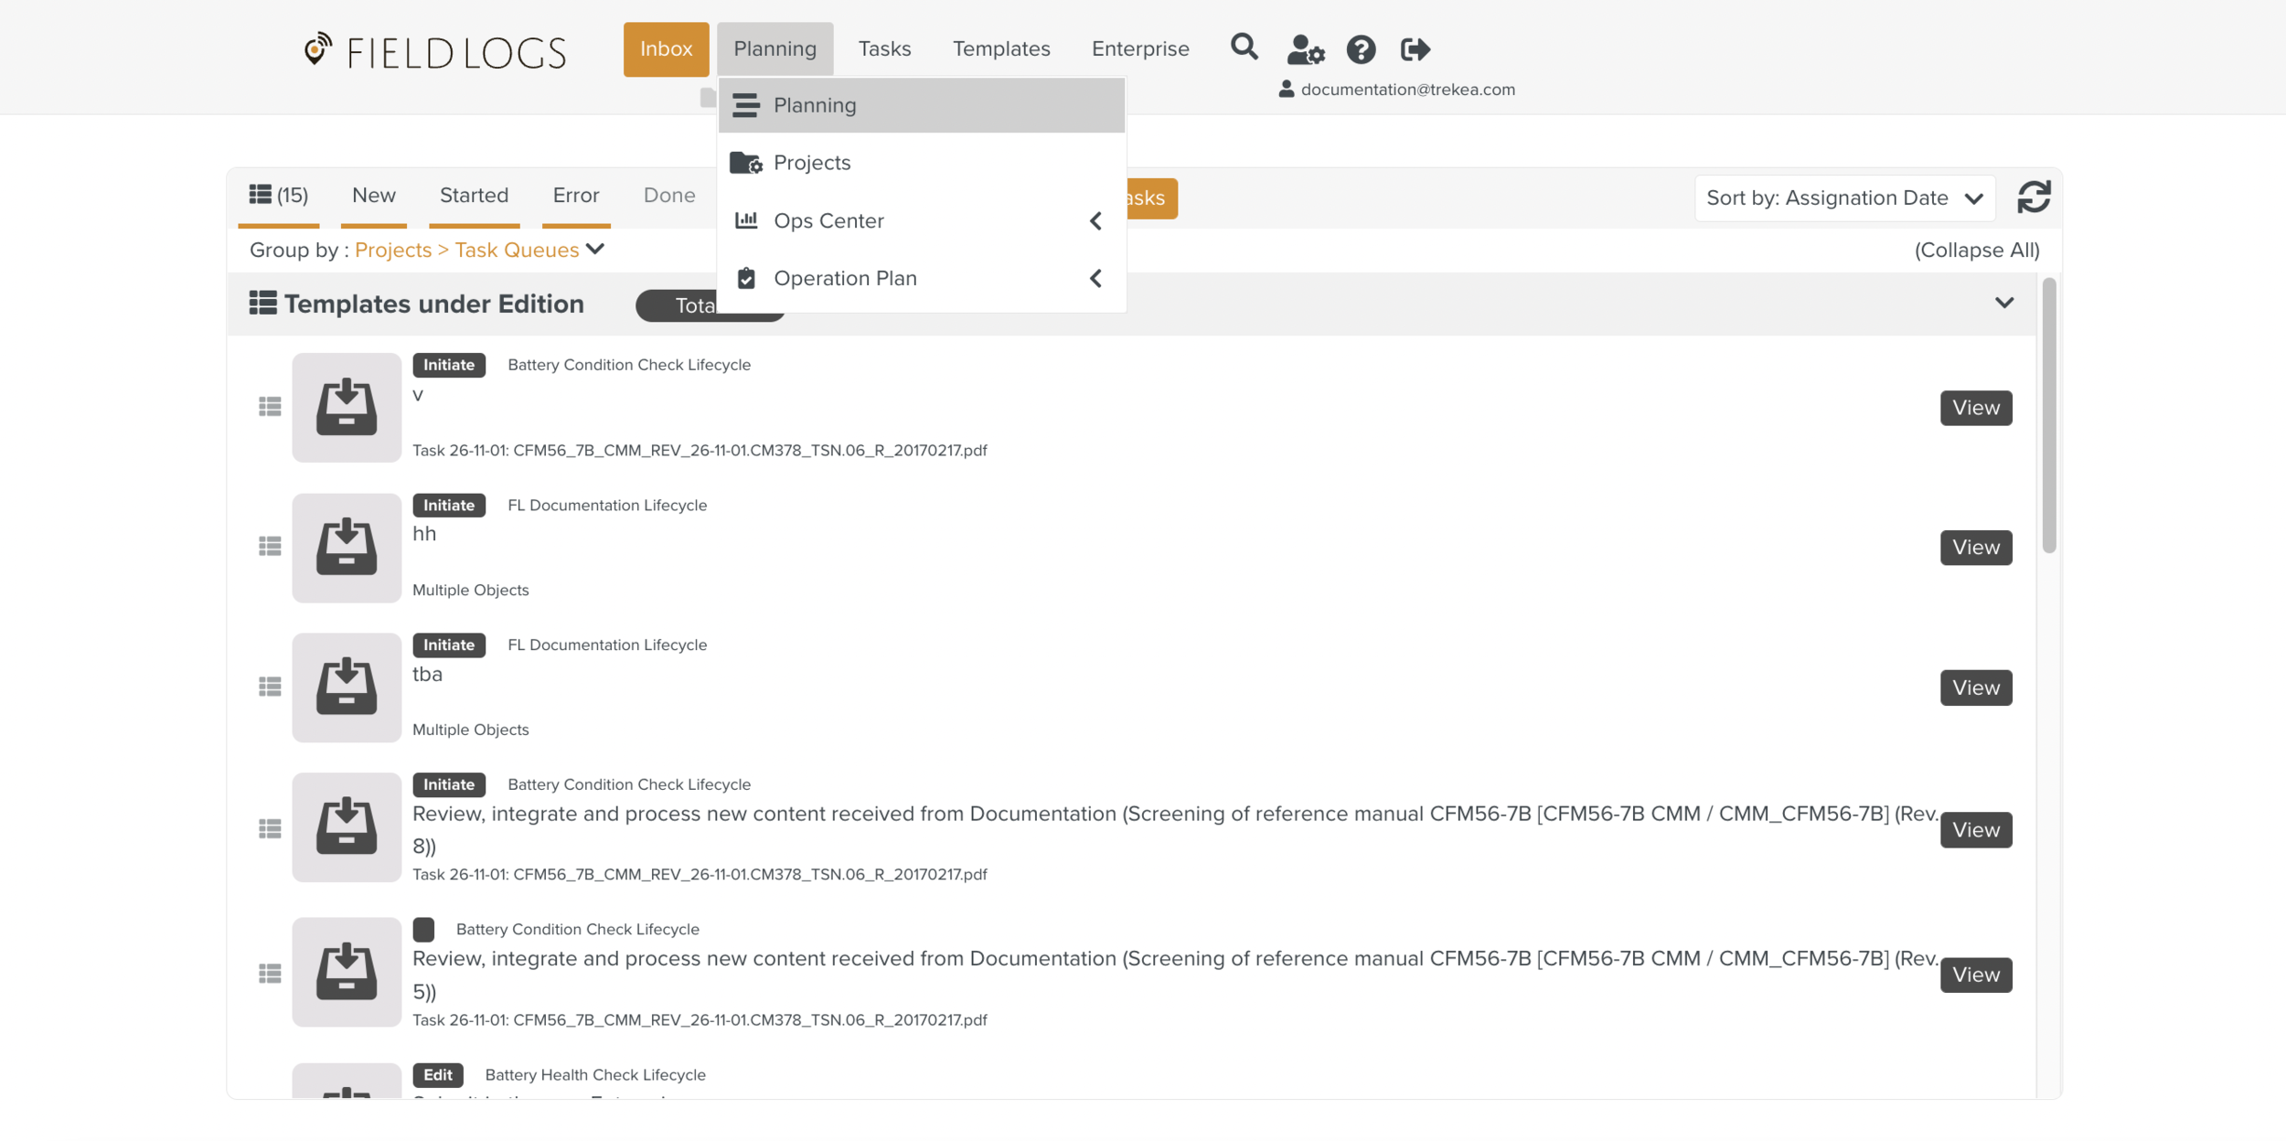Viewport: 2286px width, 1141px height.
Task: Click View button for task 'tba'
Action: 1975,688
